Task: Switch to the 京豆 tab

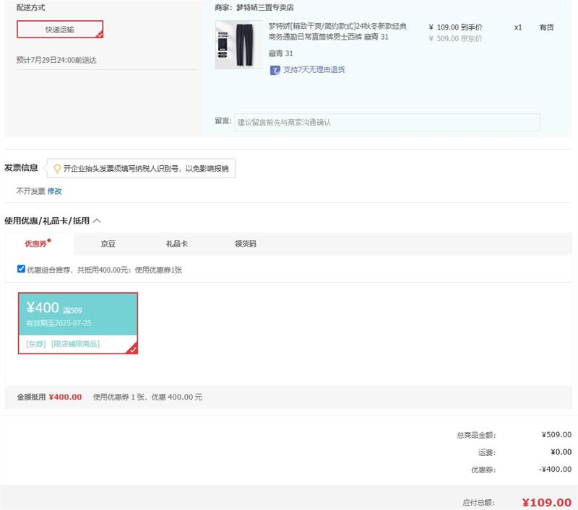Action: click(x=108, y=244)
